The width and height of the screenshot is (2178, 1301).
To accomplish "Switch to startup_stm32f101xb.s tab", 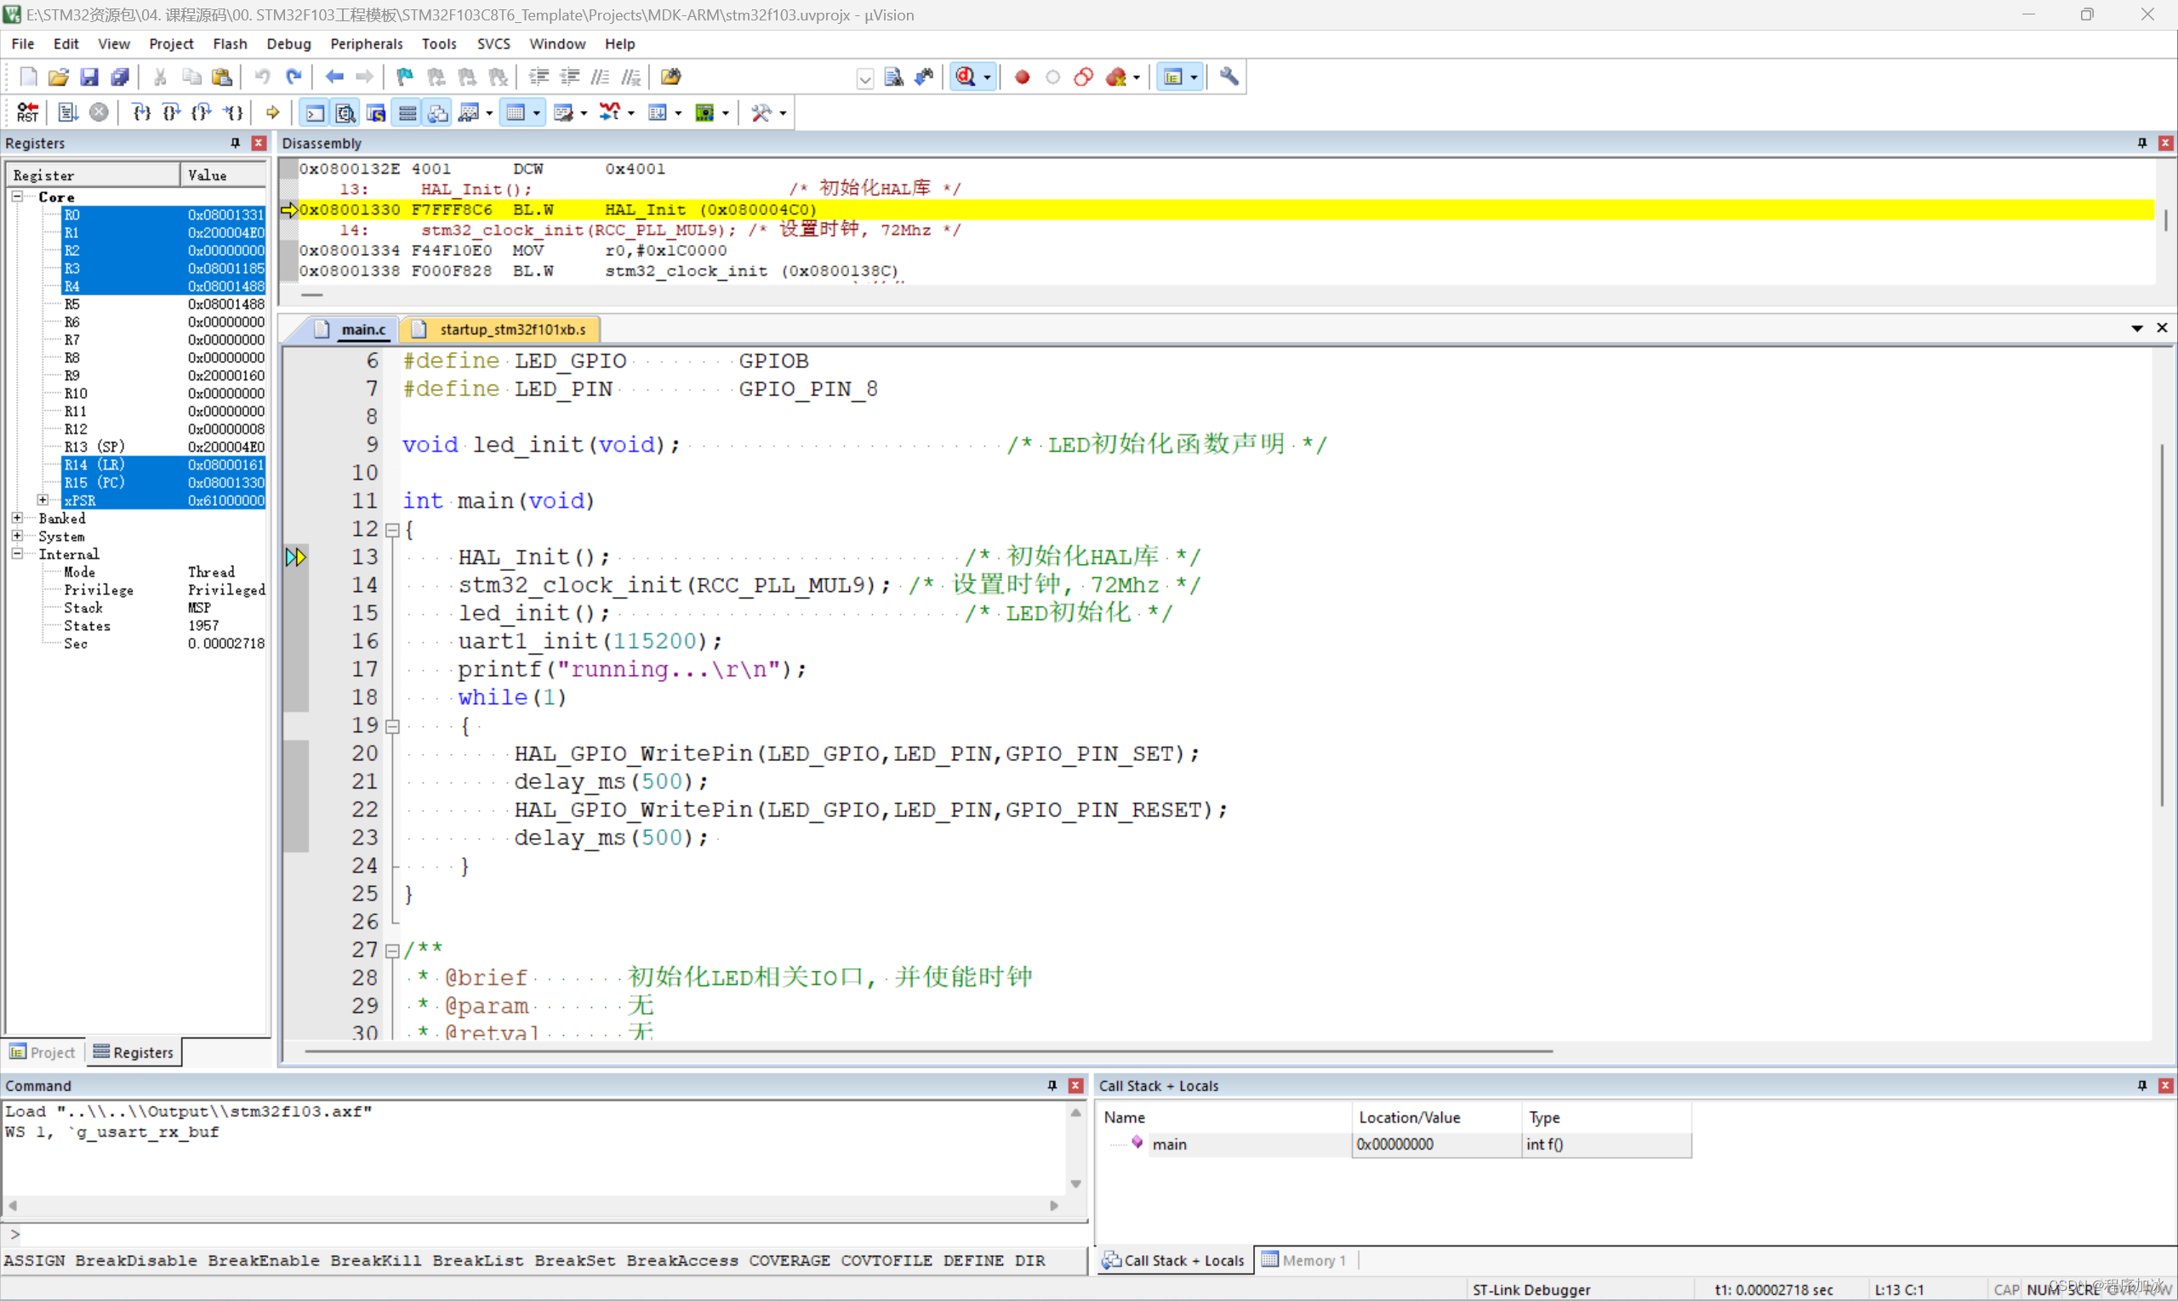I will tap(511, 330).
